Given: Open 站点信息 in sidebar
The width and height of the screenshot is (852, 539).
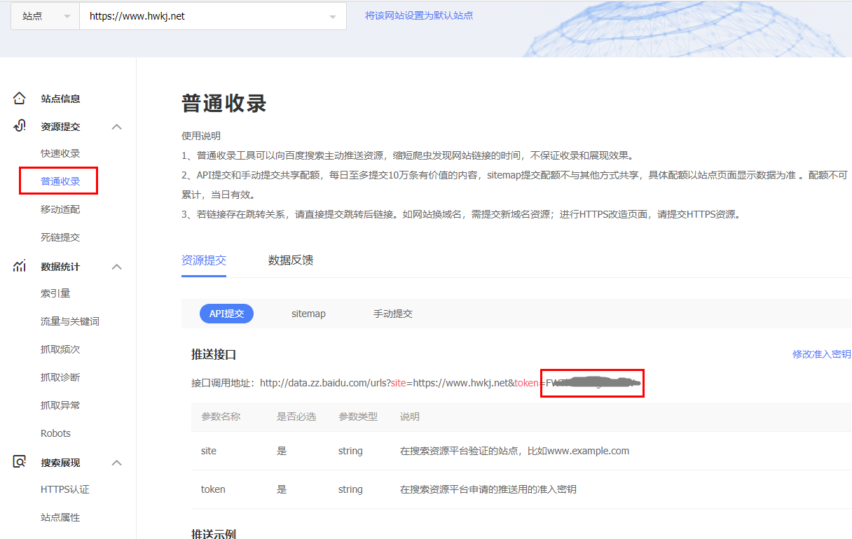Looking at the screenshot, I should coord(60,99).
